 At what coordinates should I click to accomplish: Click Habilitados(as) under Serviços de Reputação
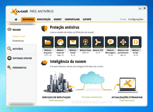(56, 100)
